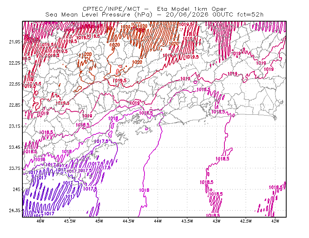Click the '21.9S' latitude axis label
The height and width of the screenshot is (238, 309).
click(15, 42)
